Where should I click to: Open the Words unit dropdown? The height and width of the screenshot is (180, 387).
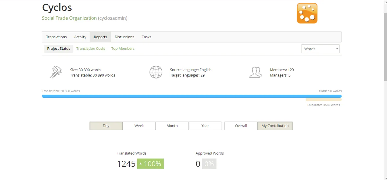320,49
